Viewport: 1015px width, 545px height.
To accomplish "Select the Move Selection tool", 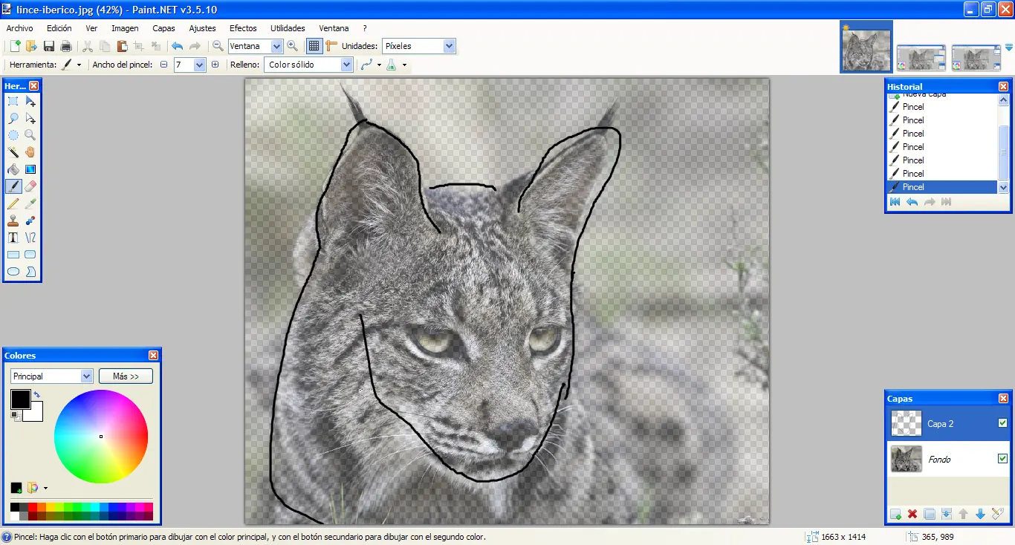I will coord(30,118).
